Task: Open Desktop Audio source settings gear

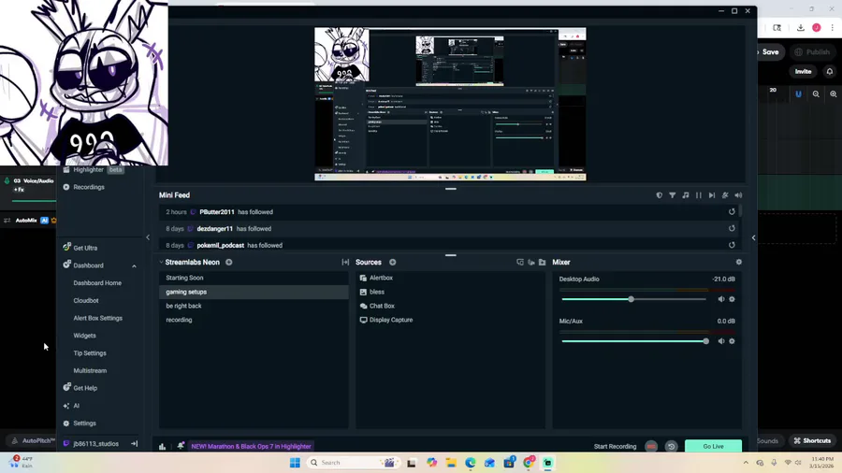Action: tap(732, 299)
